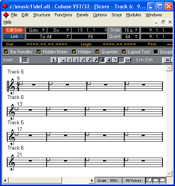
Task: Expand the To: All dropdown
Action: [48, 37]
